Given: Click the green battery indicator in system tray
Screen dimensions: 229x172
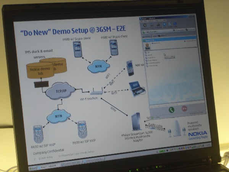Looking at the screenshot, I should (x=162, y=151).
